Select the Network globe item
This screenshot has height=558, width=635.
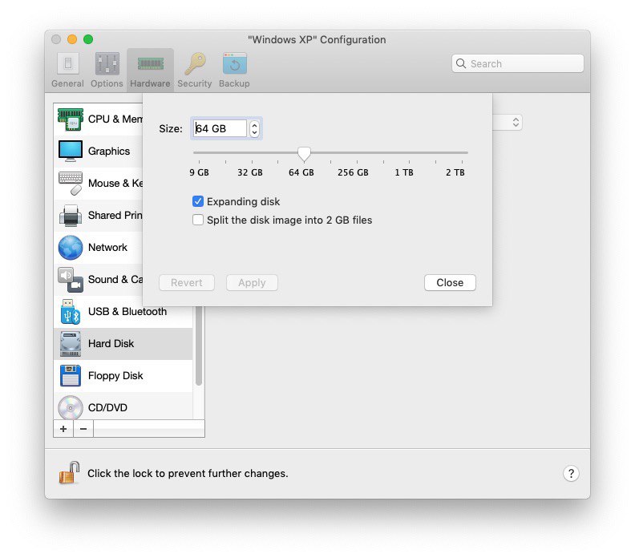(x=99, y=247)
